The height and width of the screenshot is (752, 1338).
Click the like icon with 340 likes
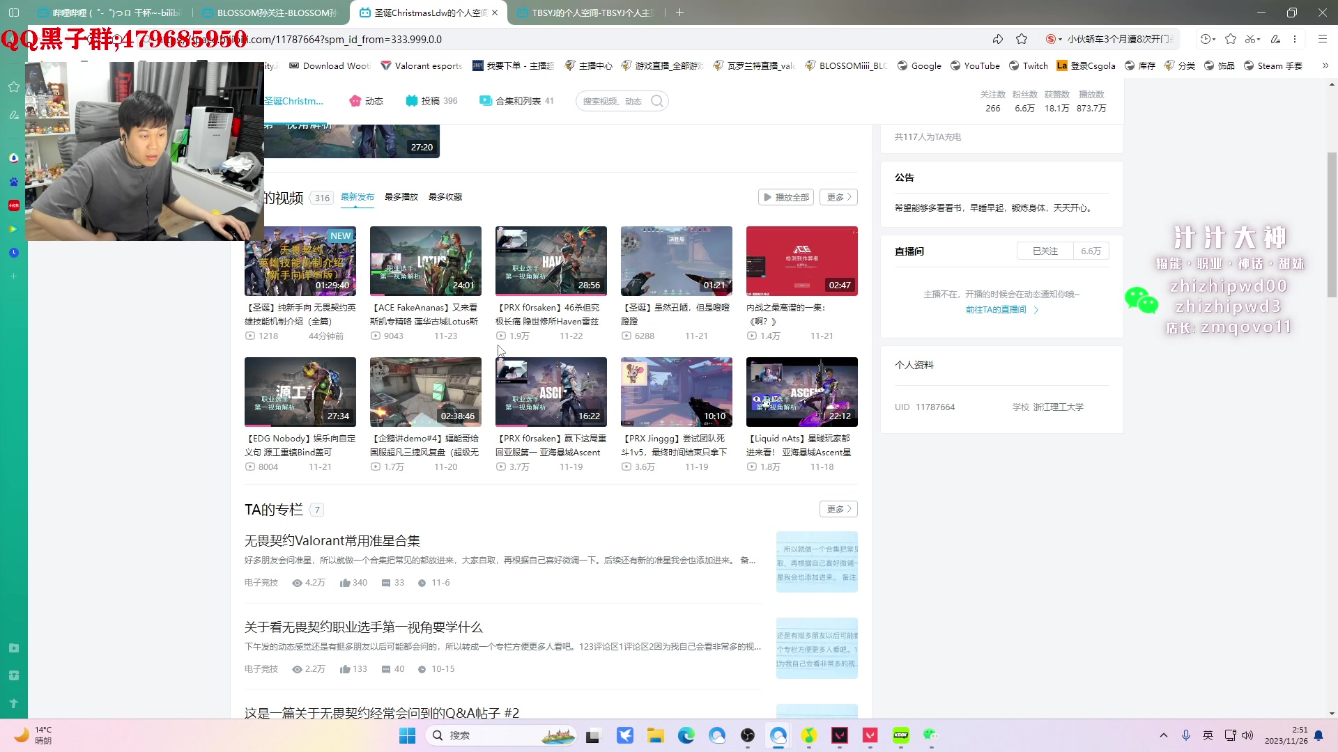[x=345, y=583]
